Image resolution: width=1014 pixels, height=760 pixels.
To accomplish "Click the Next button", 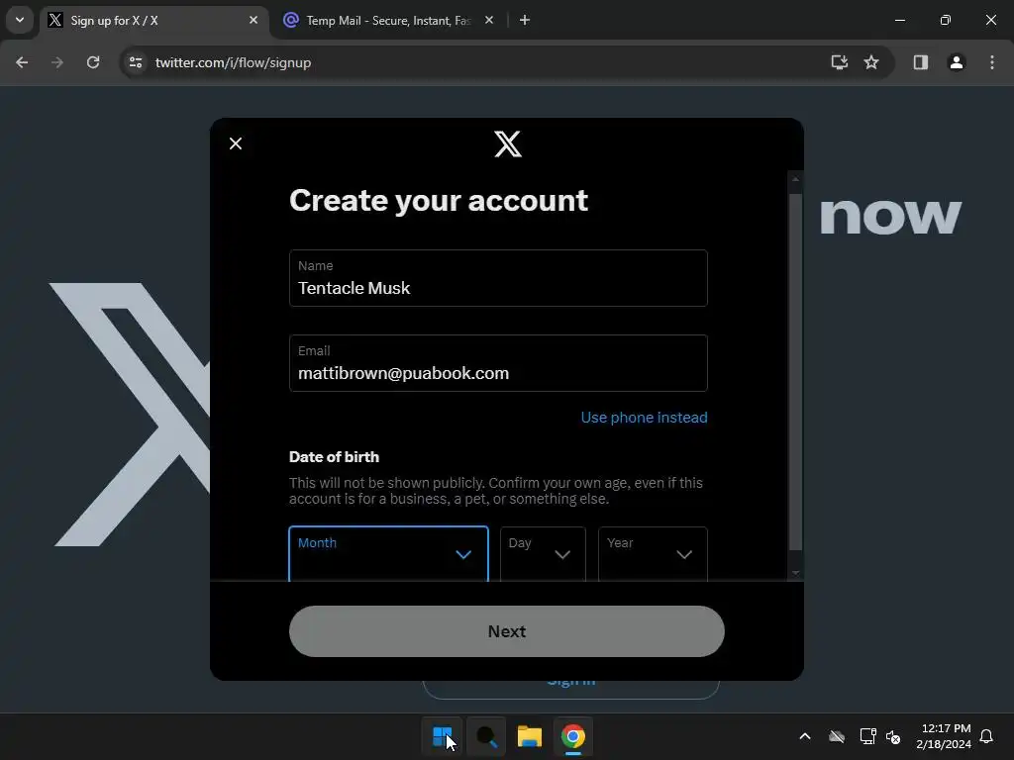I will click(x=506, y=631).
